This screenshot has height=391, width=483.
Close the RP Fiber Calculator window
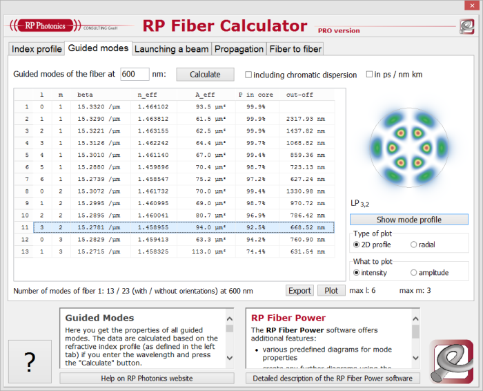472,6
